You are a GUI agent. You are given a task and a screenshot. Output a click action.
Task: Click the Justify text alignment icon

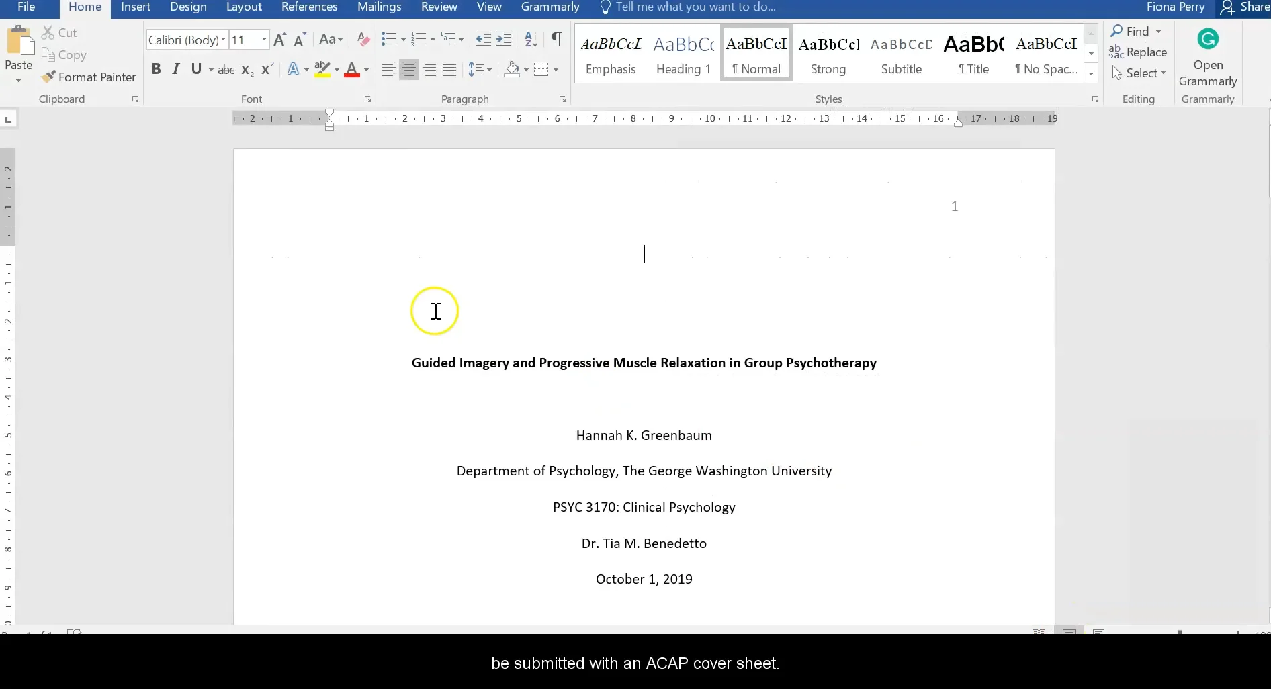(449, 69)
